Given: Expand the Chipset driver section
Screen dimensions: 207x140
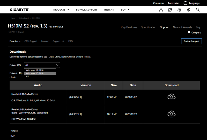Looking at the screenshot, I should [x=14, y=131].
